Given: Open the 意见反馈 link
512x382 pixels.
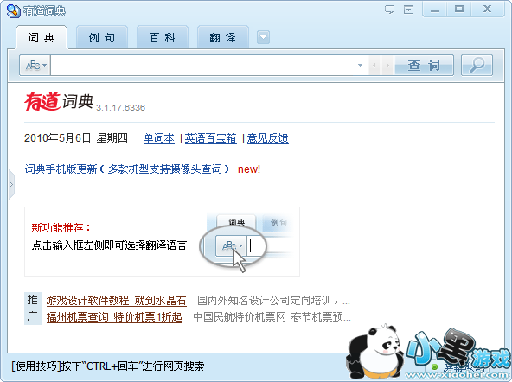Looking at the screenshot, I should click(268, 138).
